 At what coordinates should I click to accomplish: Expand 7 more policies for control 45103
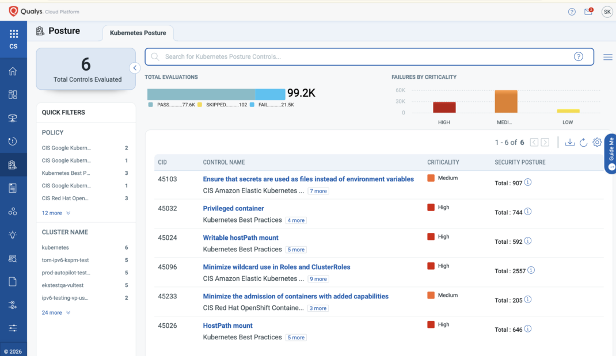coord(318,191)
